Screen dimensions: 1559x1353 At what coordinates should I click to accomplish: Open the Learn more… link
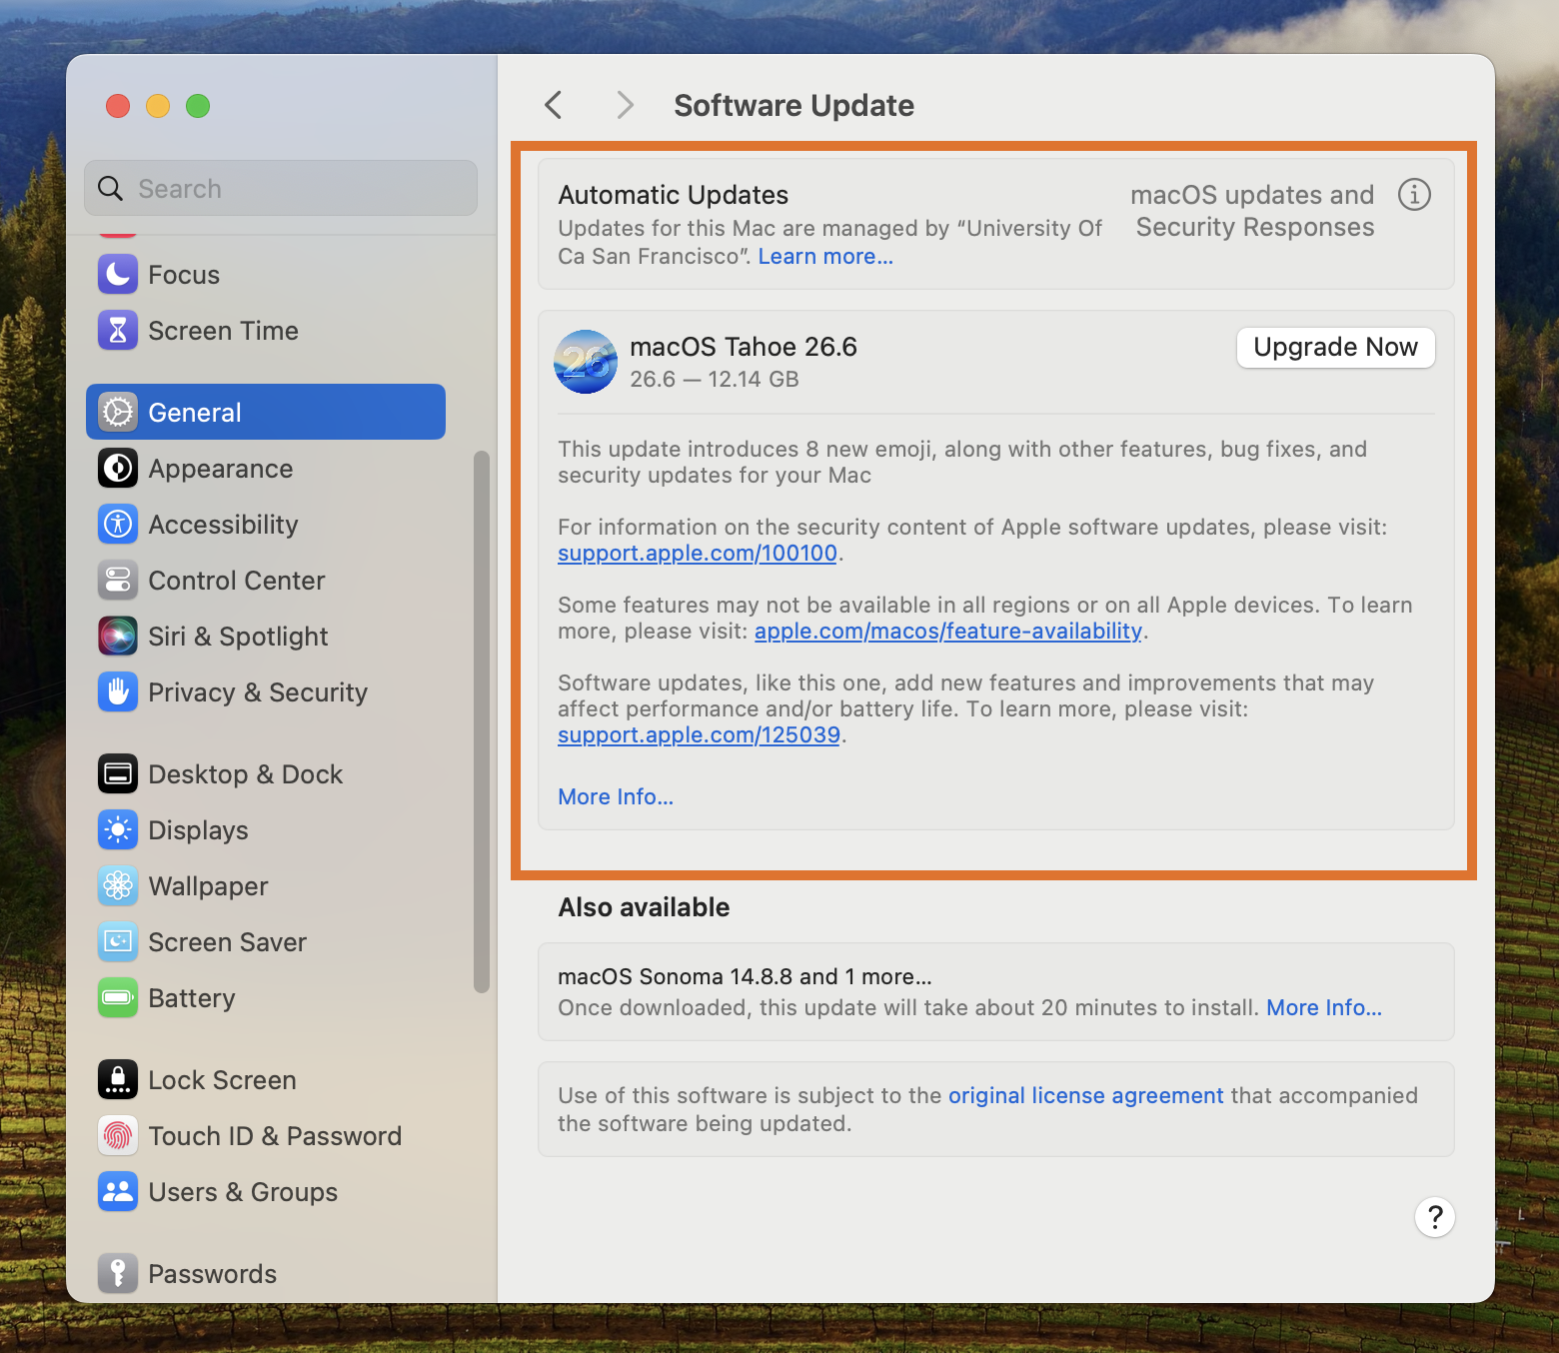825,257
